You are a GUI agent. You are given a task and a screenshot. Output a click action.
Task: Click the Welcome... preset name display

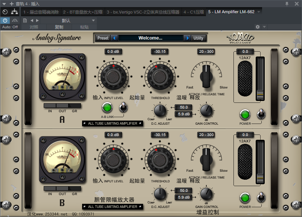pos(151,38)
